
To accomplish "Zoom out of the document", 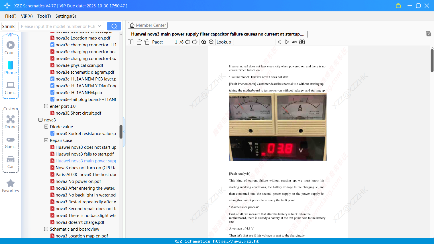I will pos(211,42).
